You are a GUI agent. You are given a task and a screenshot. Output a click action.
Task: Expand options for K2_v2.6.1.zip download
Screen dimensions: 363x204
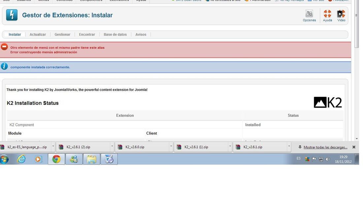289,147
